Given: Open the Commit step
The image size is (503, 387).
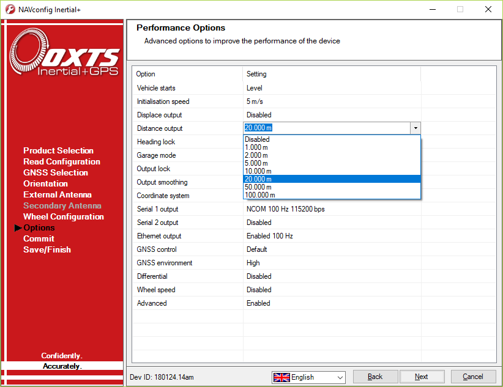Looking at the screenshot, I should 39,238.
